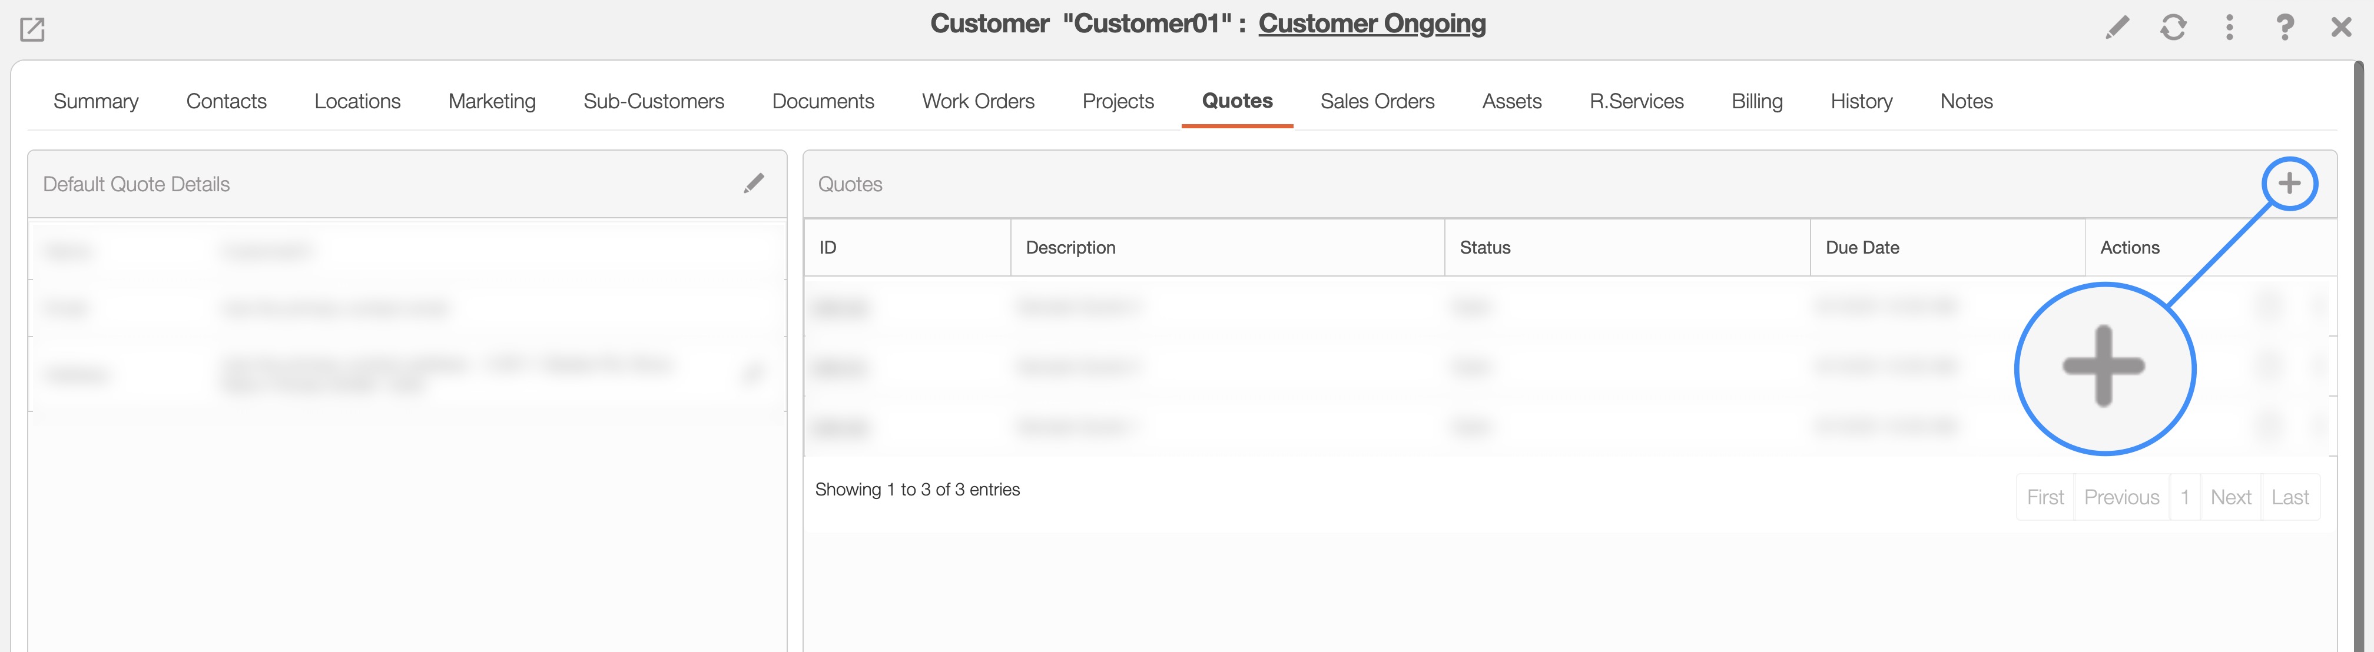Screen dimensions: 2374x652
Task: Click the Next pagination button
Action: coord(2230,497)
